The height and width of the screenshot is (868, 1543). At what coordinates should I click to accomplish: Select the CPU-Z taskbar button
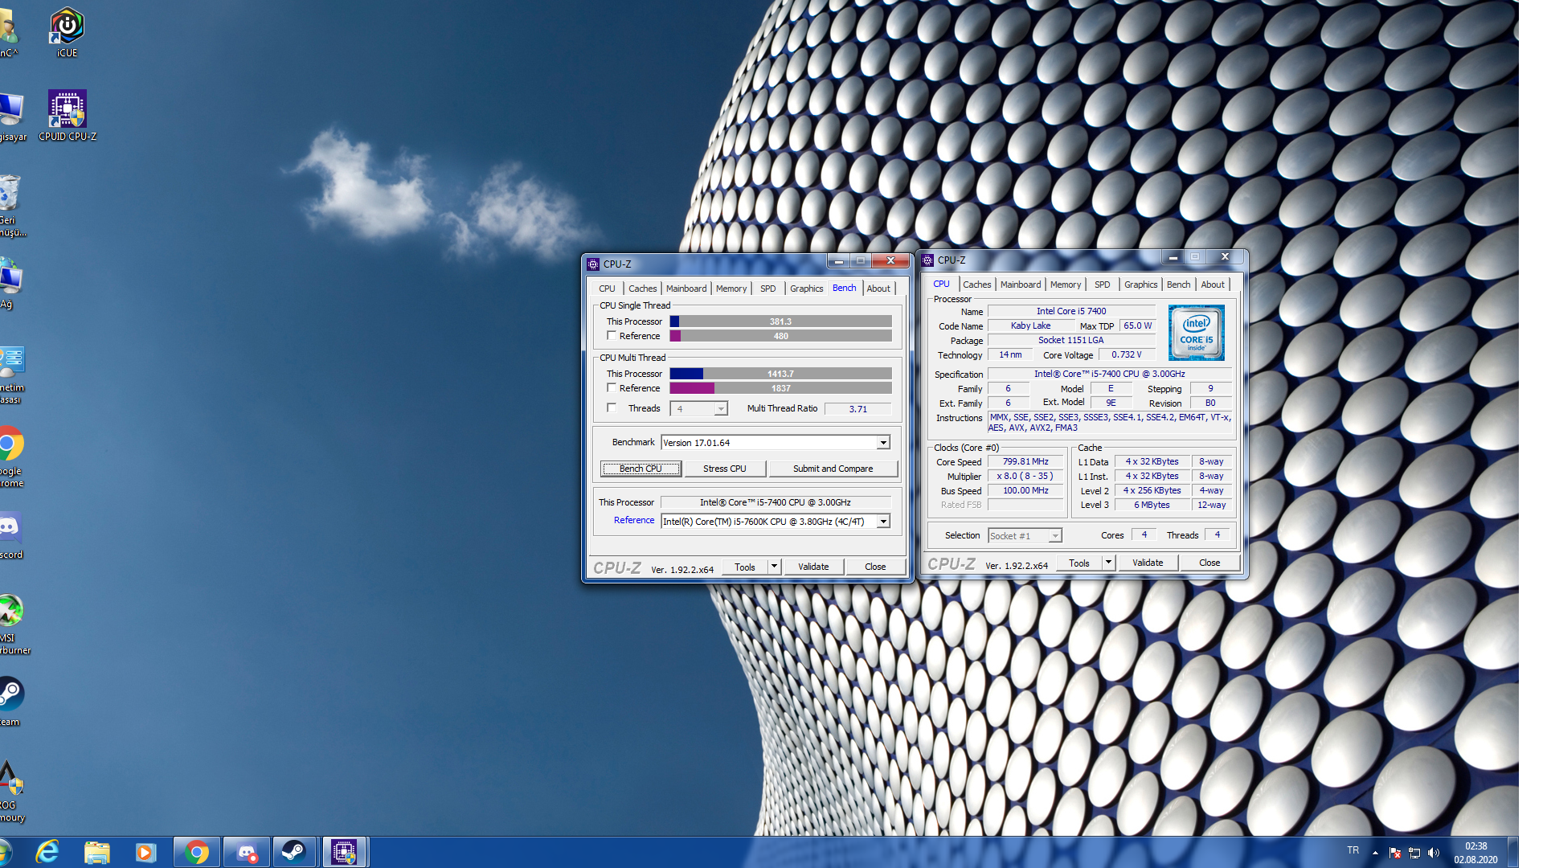coord(344,852)
